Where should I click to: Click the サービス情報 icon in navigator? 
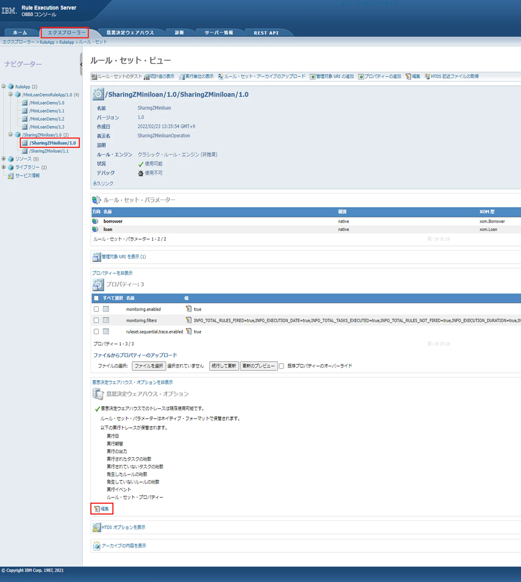click(x=11, y=175)
